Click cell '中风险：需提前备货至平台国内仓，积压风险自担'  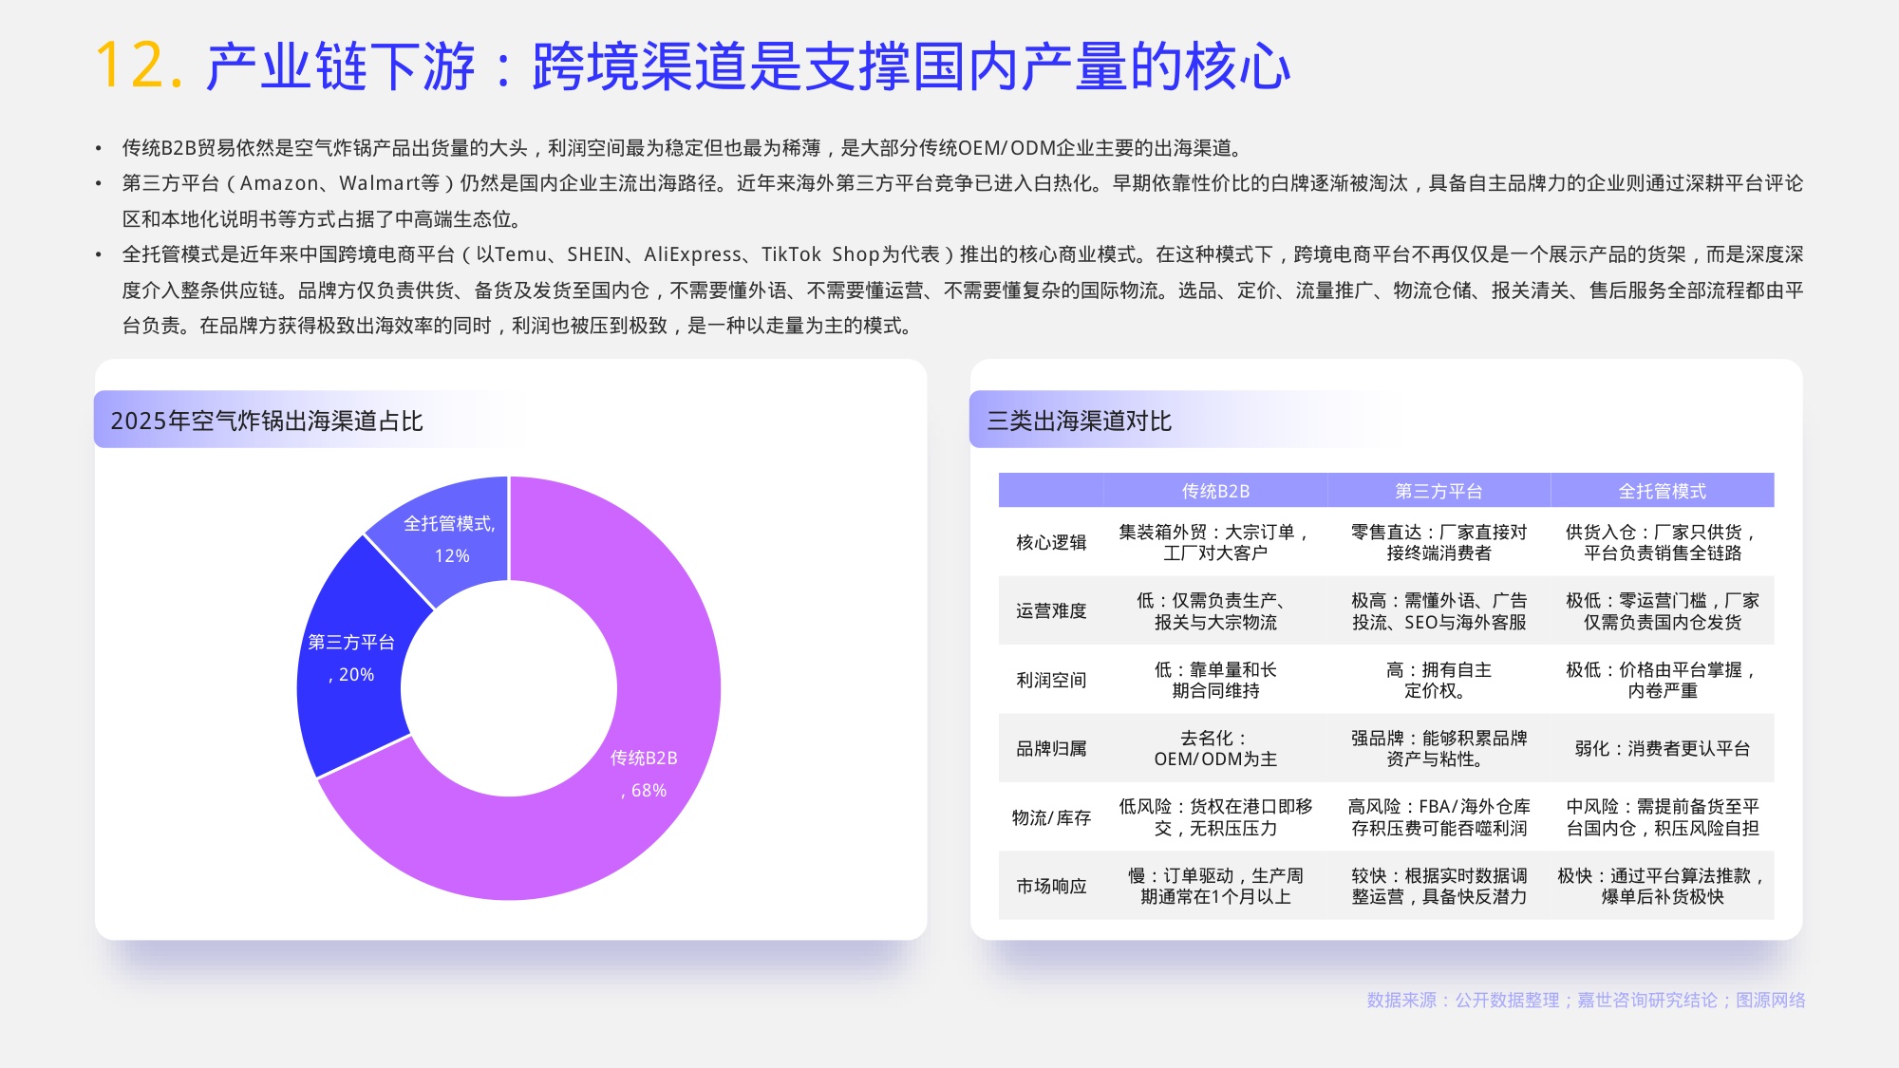click(1663, 817)
